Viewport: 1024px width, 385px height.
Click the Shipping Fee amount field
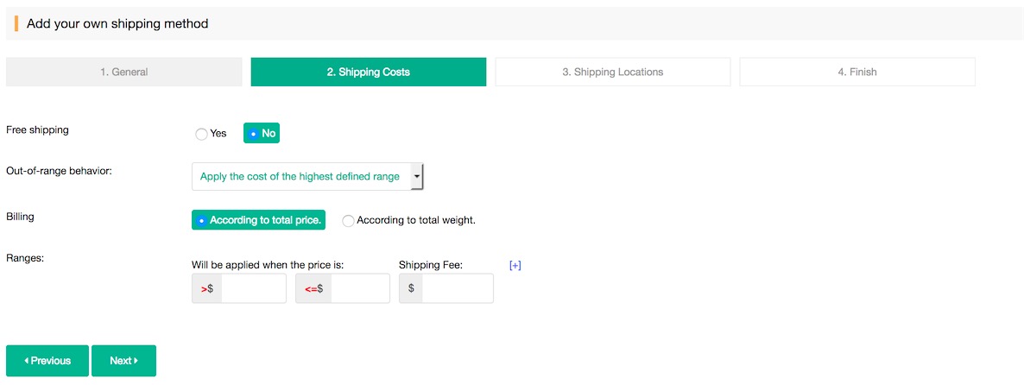457,289
